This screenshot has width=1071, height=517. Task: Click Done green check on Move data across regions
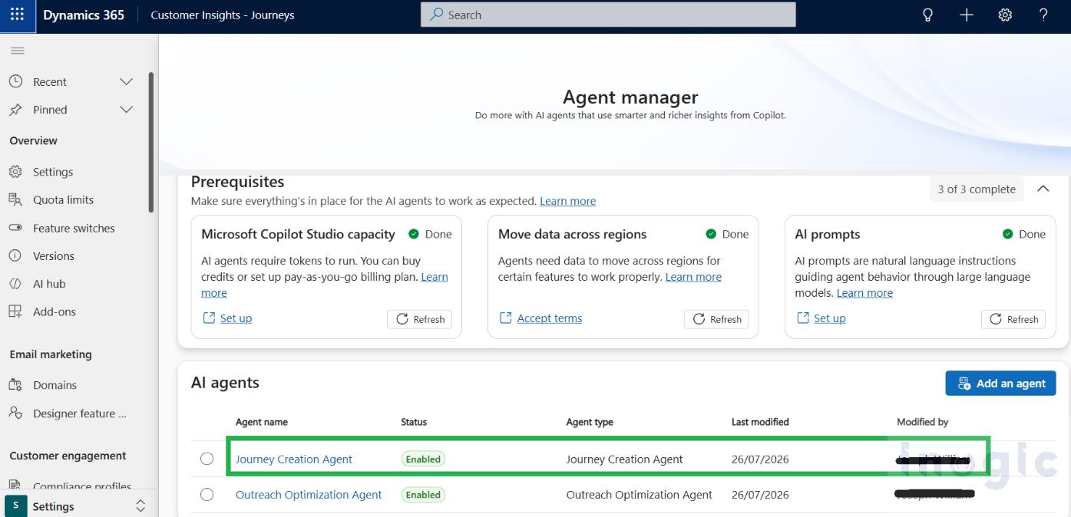click(711, 234)
